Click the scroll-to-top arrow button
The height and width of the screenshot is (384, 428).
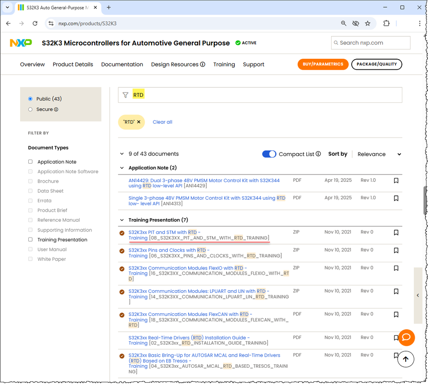point(406,359)
